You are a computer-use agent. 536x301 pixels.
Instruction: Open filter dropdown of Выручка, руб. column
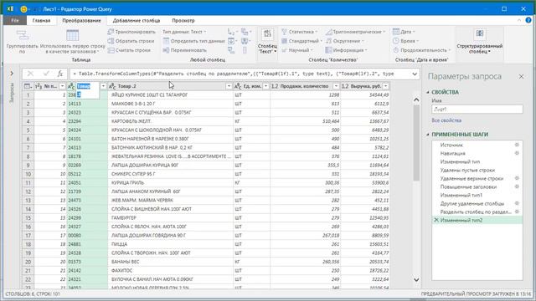[x=385, y=86]
